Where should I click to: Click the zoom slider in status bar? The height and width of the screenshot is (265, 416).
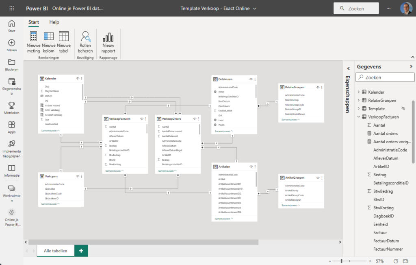pos(342,261)
